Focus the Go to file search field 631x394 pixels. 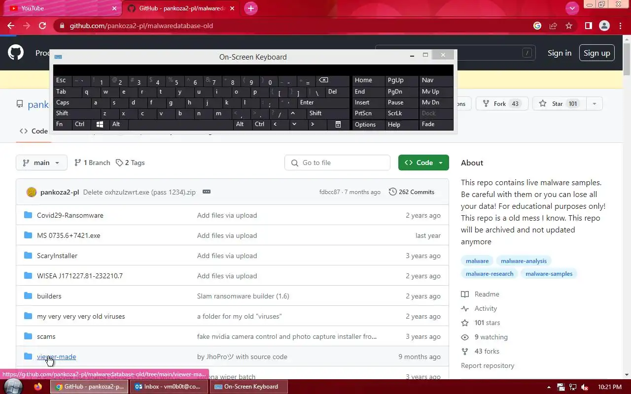337,163
